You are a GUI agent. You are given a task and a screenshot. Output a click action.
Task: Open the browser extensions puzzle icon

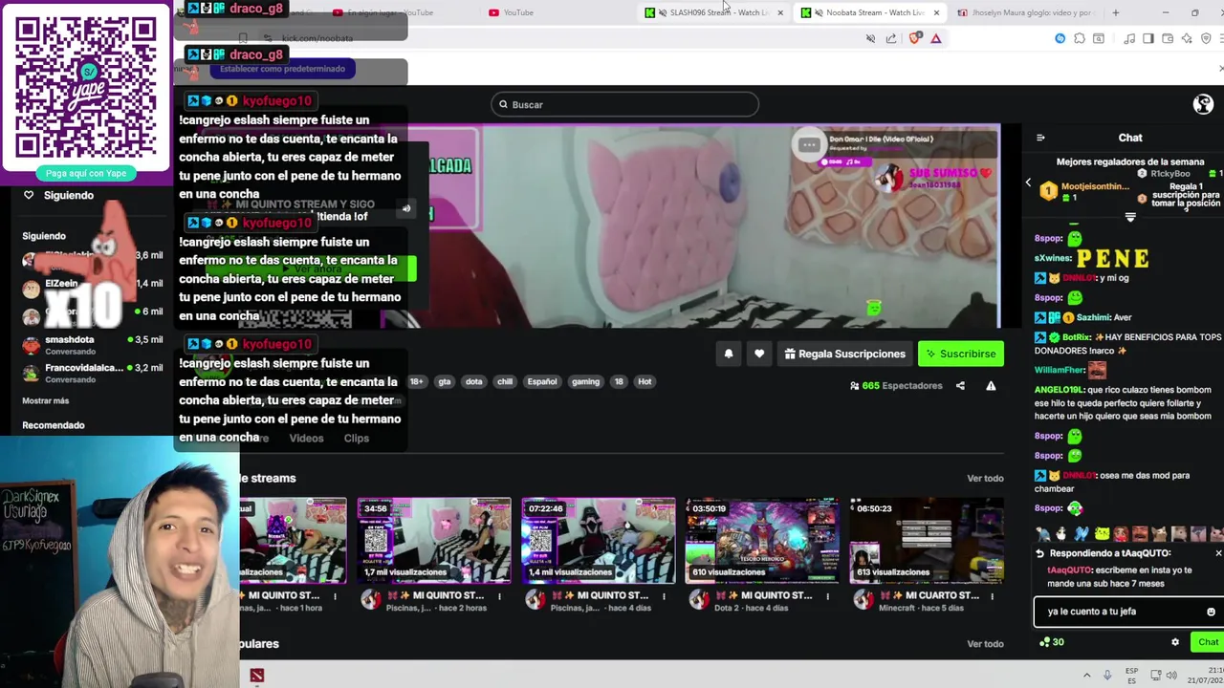coord(1080,38)
